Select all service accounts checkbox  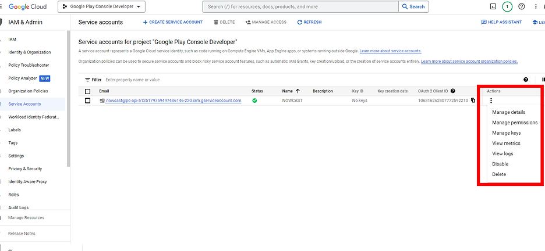(x=87, y=91)
